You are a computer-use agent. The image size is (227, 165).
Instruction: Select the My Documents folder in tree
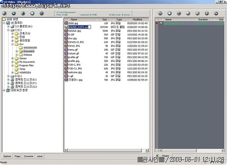point(27,62)
